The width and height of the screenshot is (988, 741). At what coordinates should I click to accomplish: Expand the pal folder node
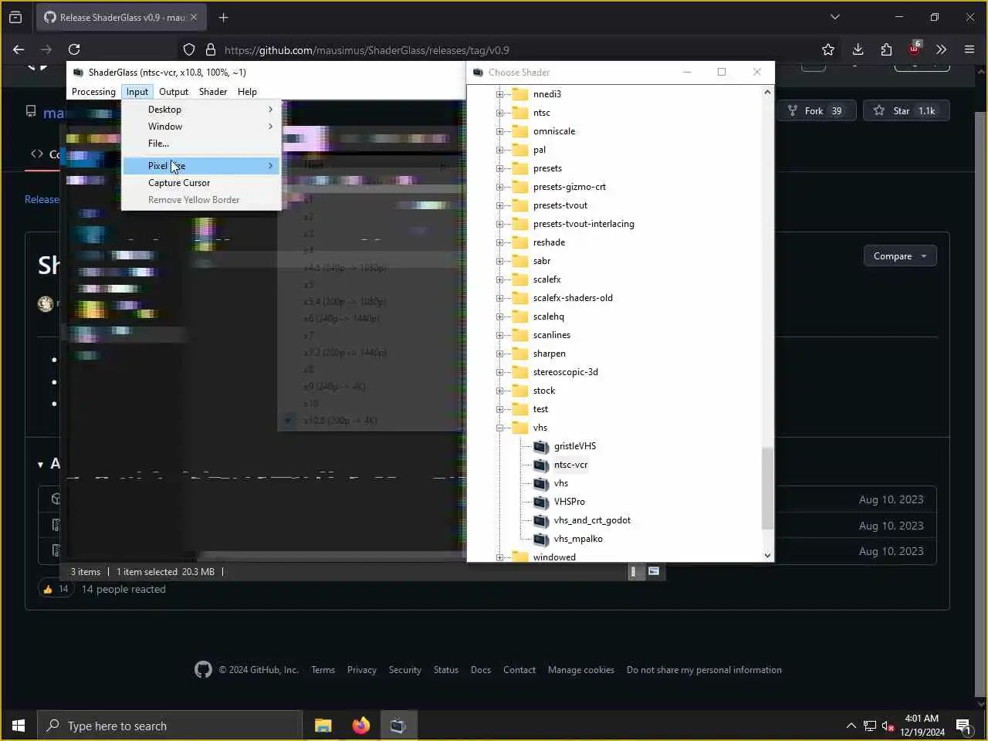pyautogui.click(x=499, y=150)
